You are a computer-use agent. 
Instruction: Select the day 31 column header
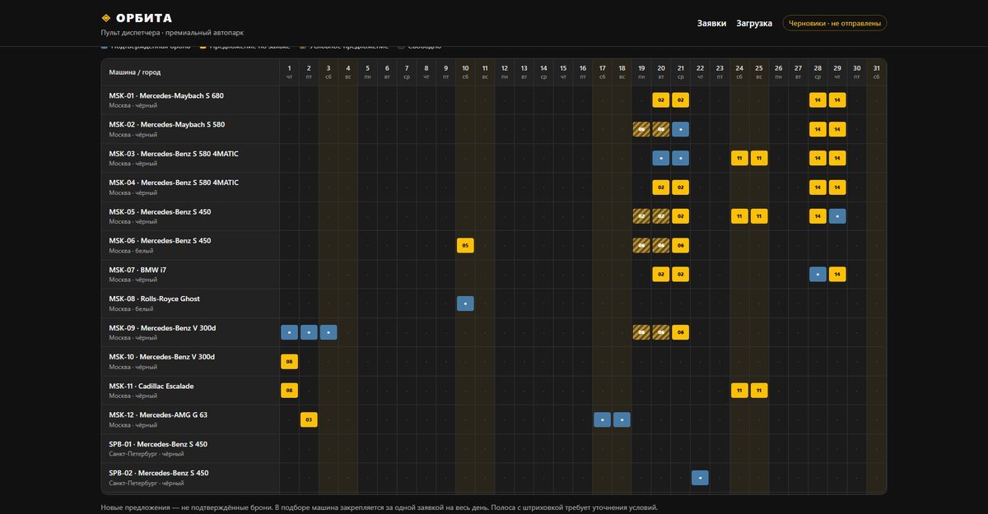tap(876, 72)
